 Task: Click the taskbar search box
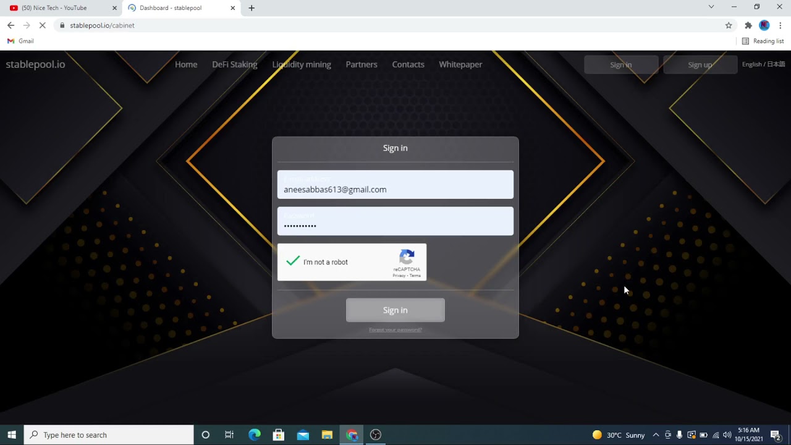click(109, 434)
